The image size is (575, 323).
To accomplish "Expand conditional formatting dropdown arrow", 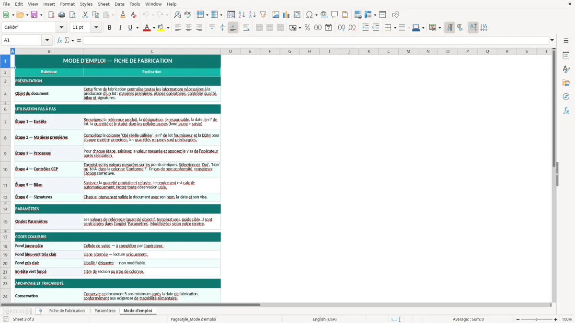I will click(x=439, y=28).
